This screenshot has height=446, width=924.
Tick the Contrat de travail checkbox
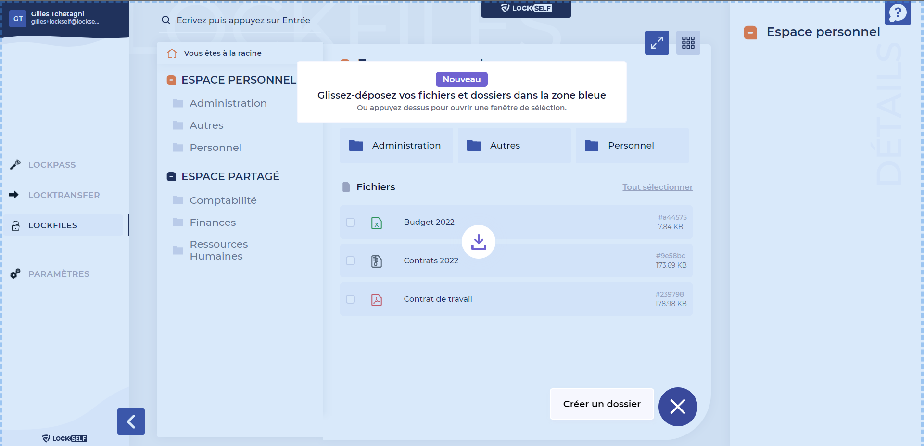pos(351,299)
